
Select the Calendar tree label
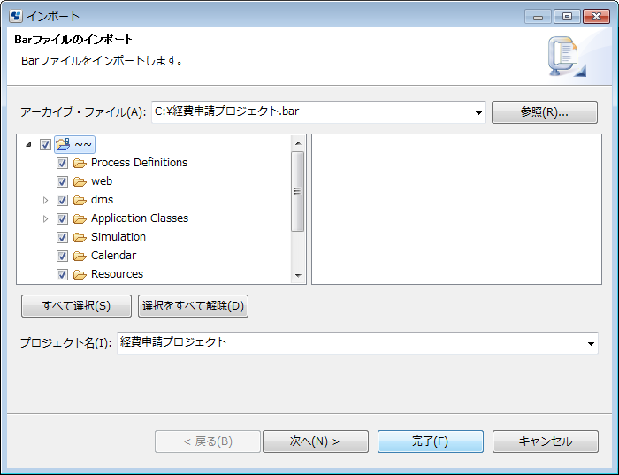point(114,256)
